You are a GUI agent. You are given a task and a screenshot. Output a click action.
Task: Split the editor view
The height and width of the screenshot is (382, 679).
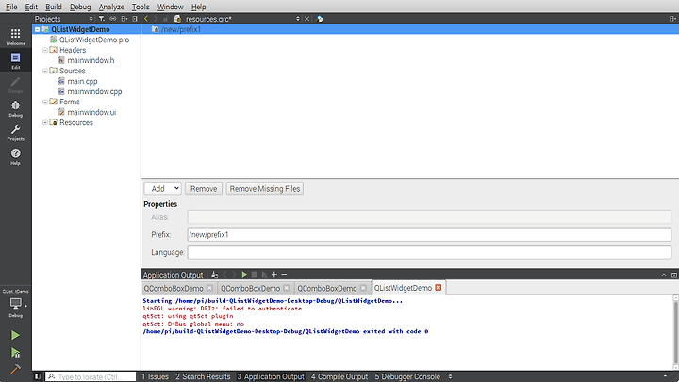[x=672, y=19]
